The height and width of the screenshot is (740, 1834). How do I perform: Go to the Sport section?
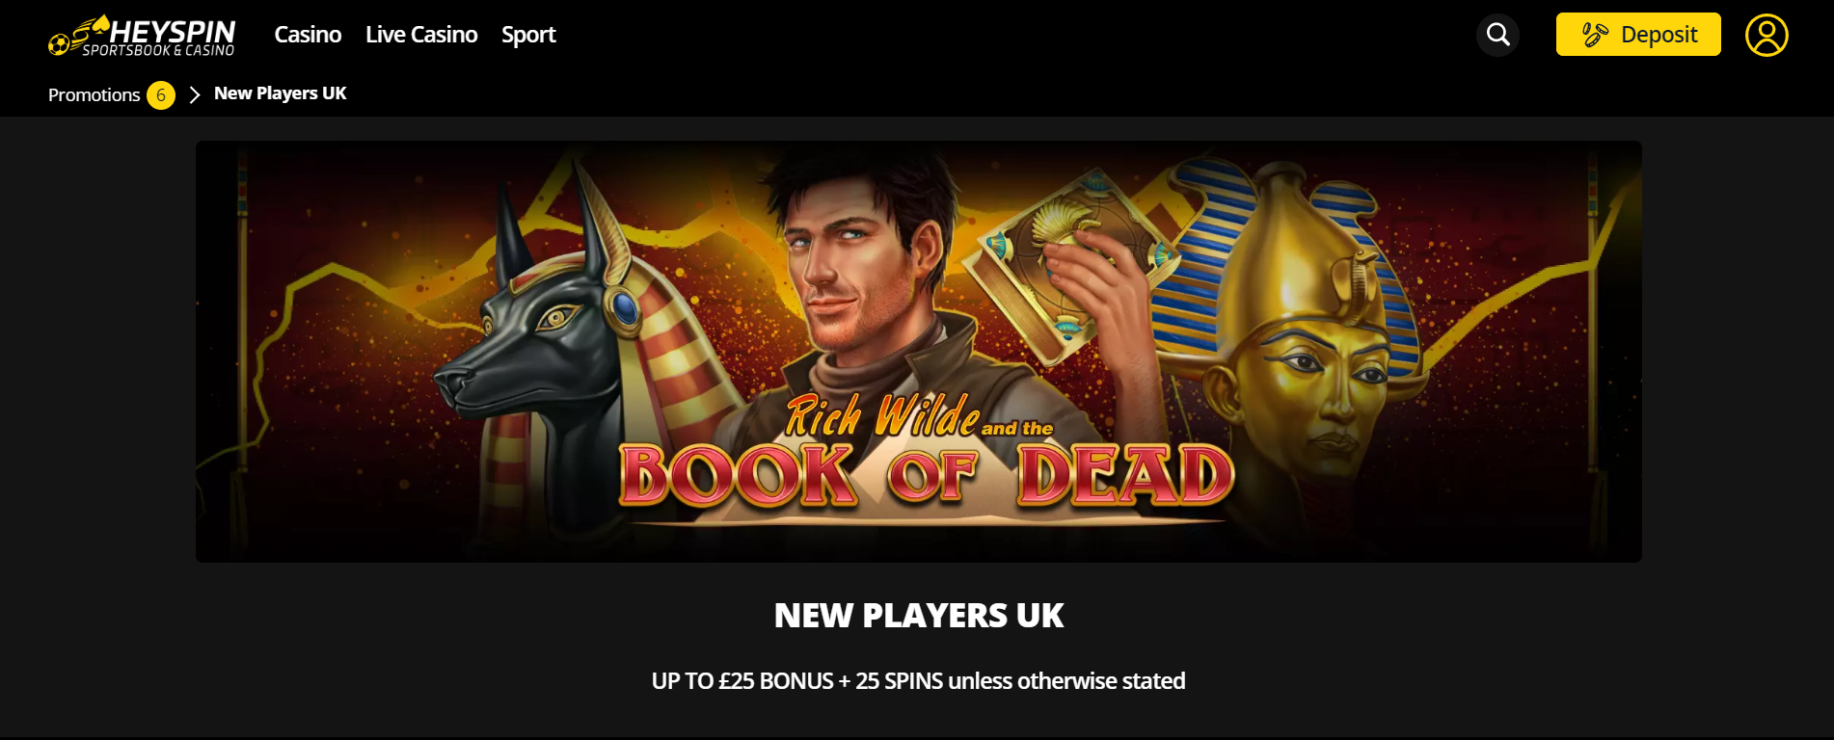pos(528,35)
